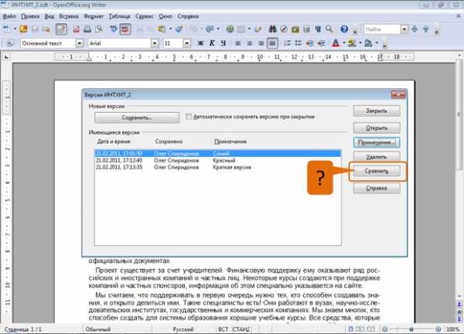
Task: Enable automatic version saving on close checkbox
Action: [189, 117]
